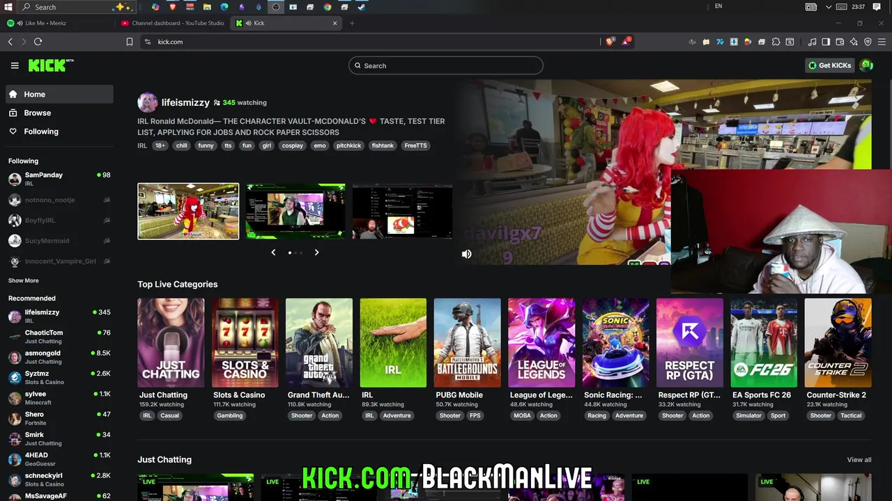
Task: Open asmongold in Recommended list
Action: tap(59, 357)
